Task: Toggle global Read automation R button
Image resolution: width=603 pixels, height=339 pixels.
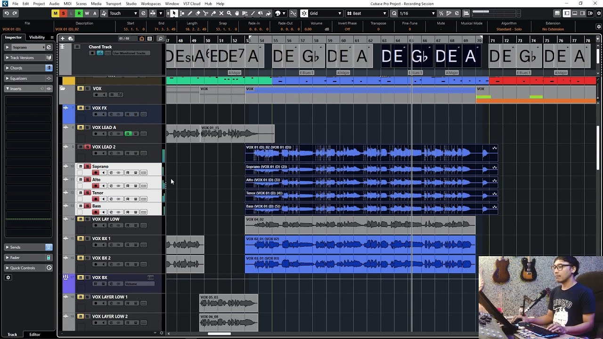Action: (x=79, y=13)
